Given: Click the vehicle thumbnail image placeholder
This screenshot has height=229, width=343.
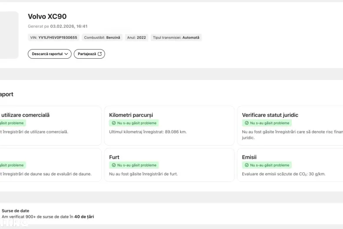Looking at the screenshot, I should point(9,35).
